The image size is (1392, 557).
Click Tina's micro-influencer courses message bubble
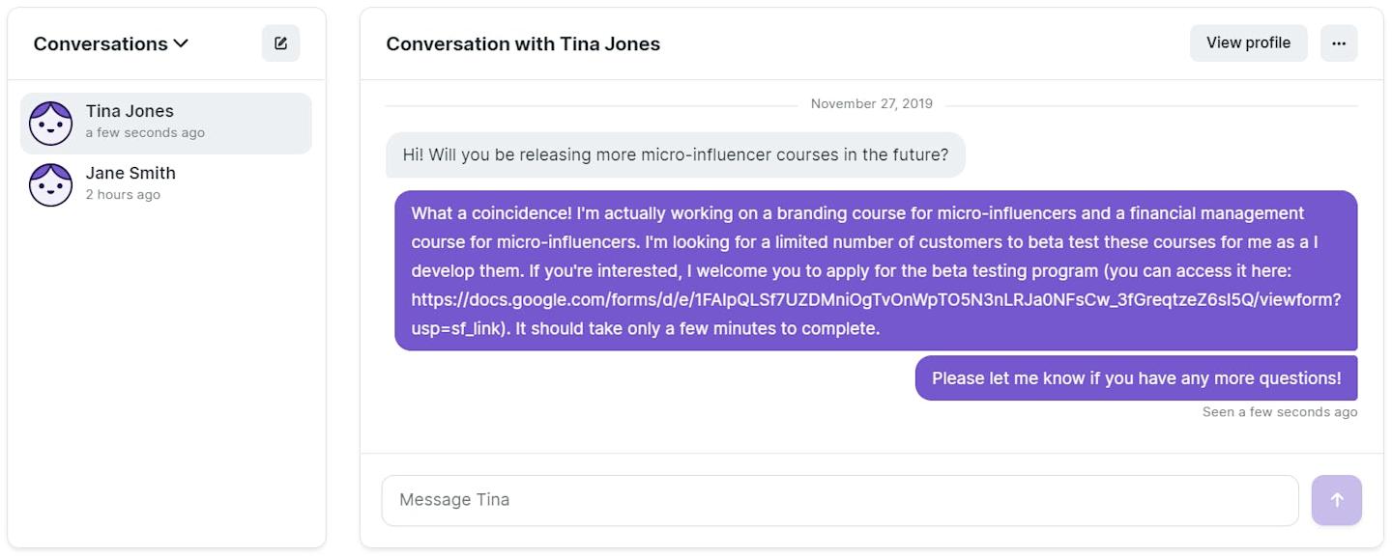(x=676, y=154)
